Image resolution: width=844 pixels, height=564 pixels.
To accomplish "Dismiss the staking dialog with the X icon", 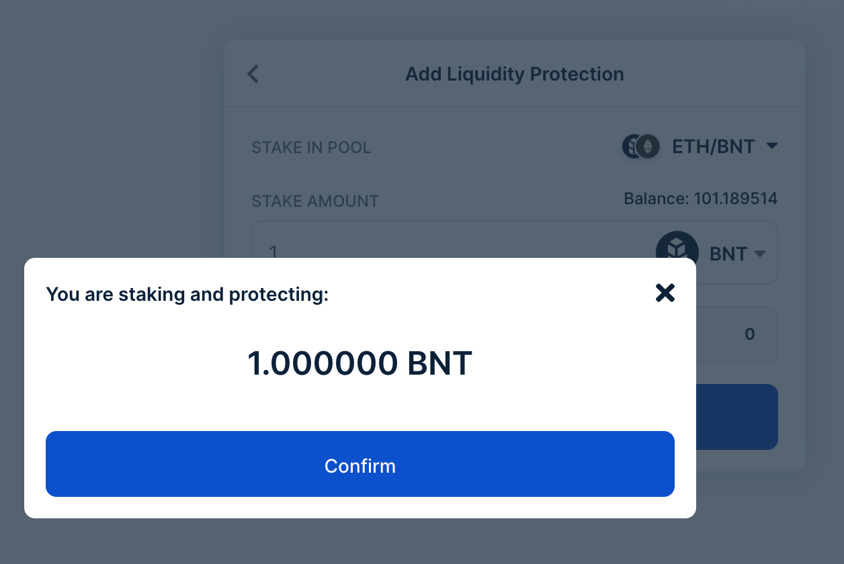I will [665, 293].
